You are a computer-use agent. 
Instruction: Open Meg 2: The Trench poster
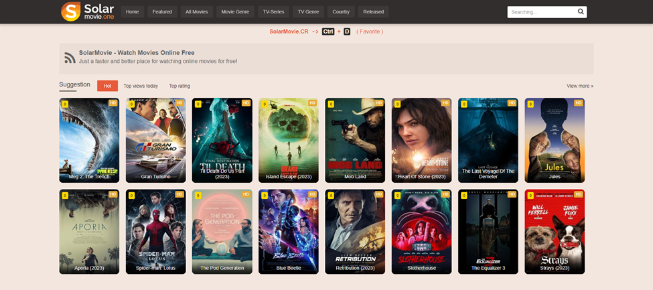89,141
